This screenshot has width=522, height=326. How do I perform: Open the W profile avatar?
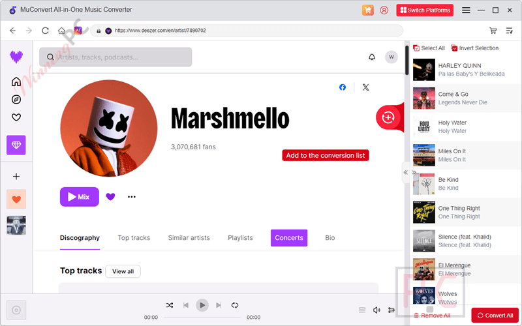coord(391,57)
